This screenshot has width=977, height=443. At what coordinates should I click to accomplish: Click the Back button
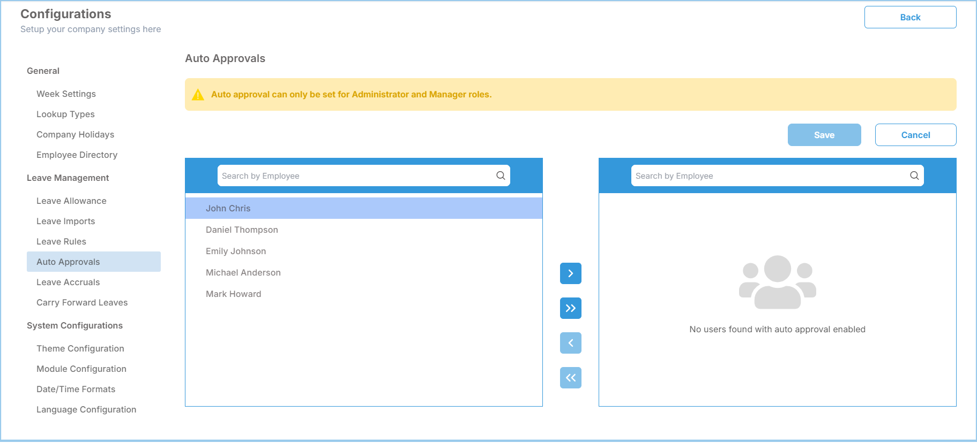coord(909,17)
